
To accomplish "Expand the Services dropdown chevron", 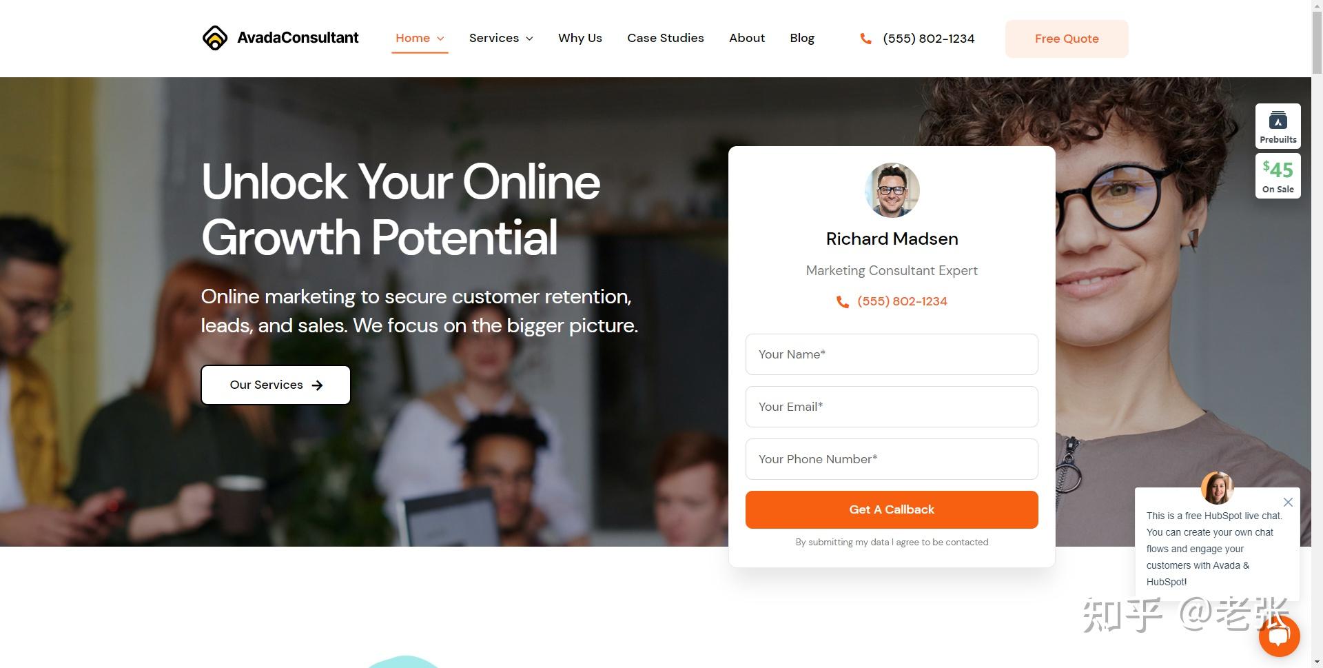I will (529, 39).
